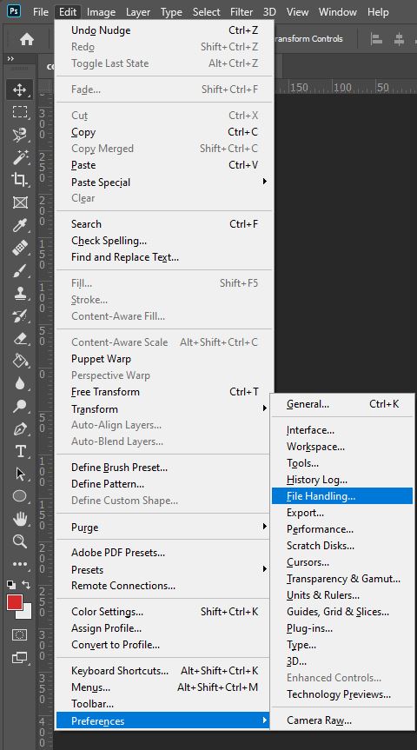
Task: Click the Home icon in options bar
Action: pos(27,39)
